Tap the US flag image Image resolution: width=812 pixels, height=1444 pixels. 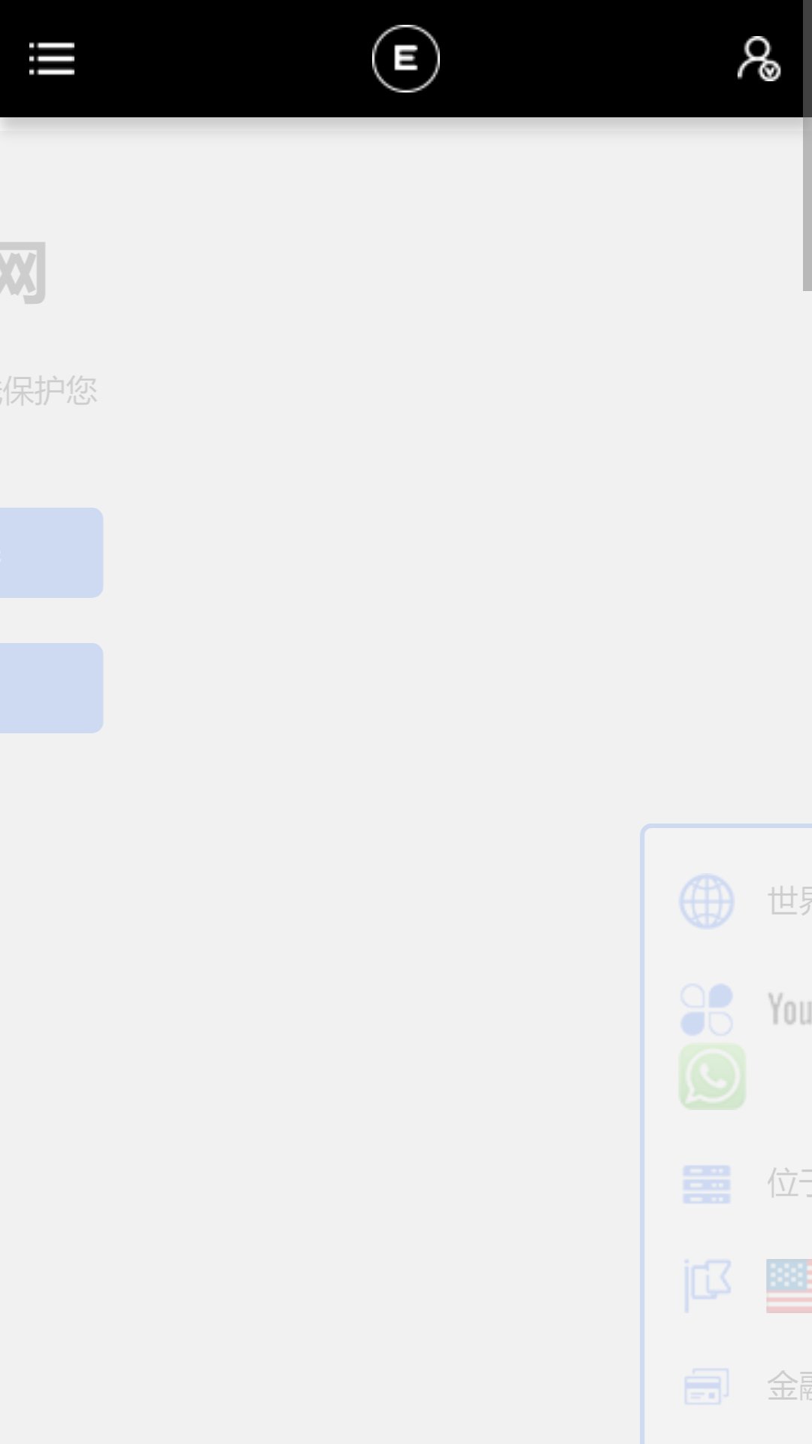[789, 1286]
